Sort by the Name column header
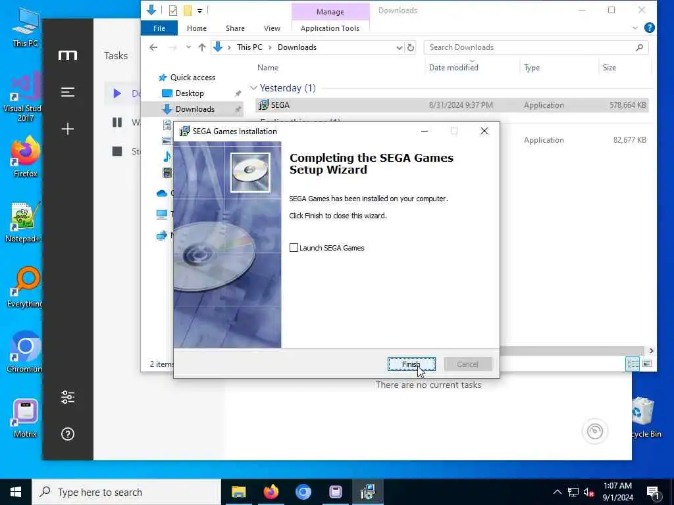 268,68
